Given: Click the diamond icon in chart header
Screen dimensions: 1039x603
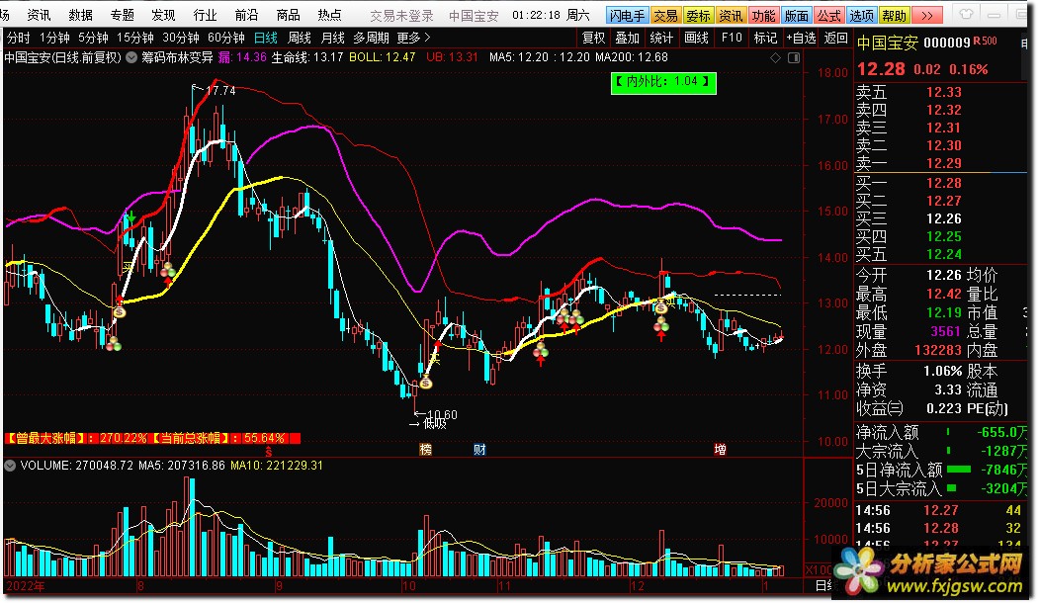Looking at the screenshot, I should click(x=775, y=58).
